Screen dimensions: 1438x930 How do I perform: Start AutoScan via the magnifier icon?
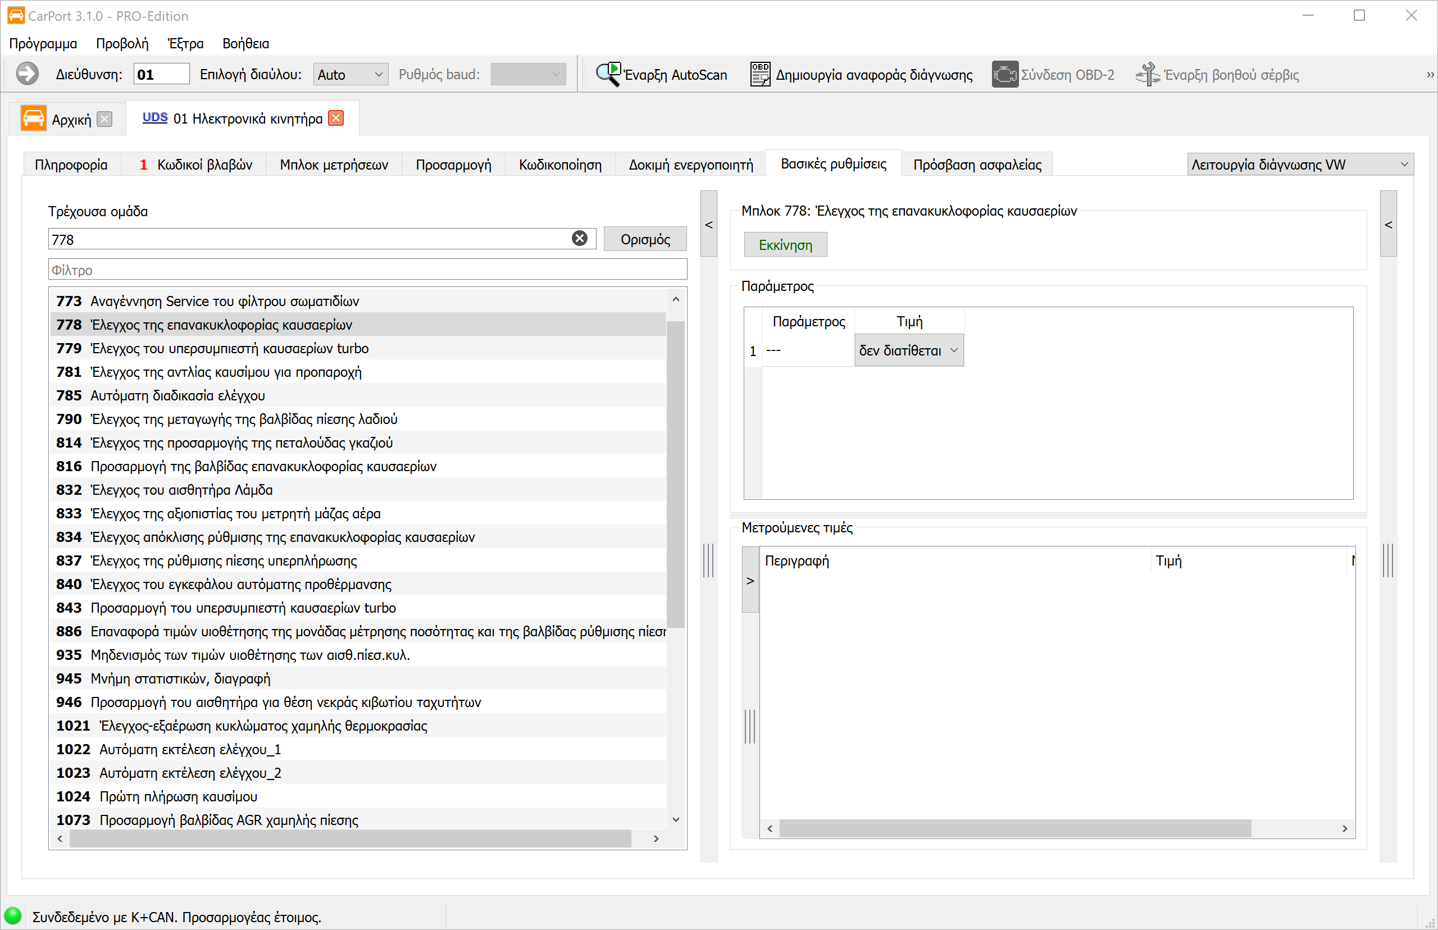(608, 74)
